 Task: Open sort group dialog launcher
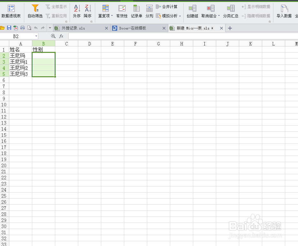coord(91,21)
